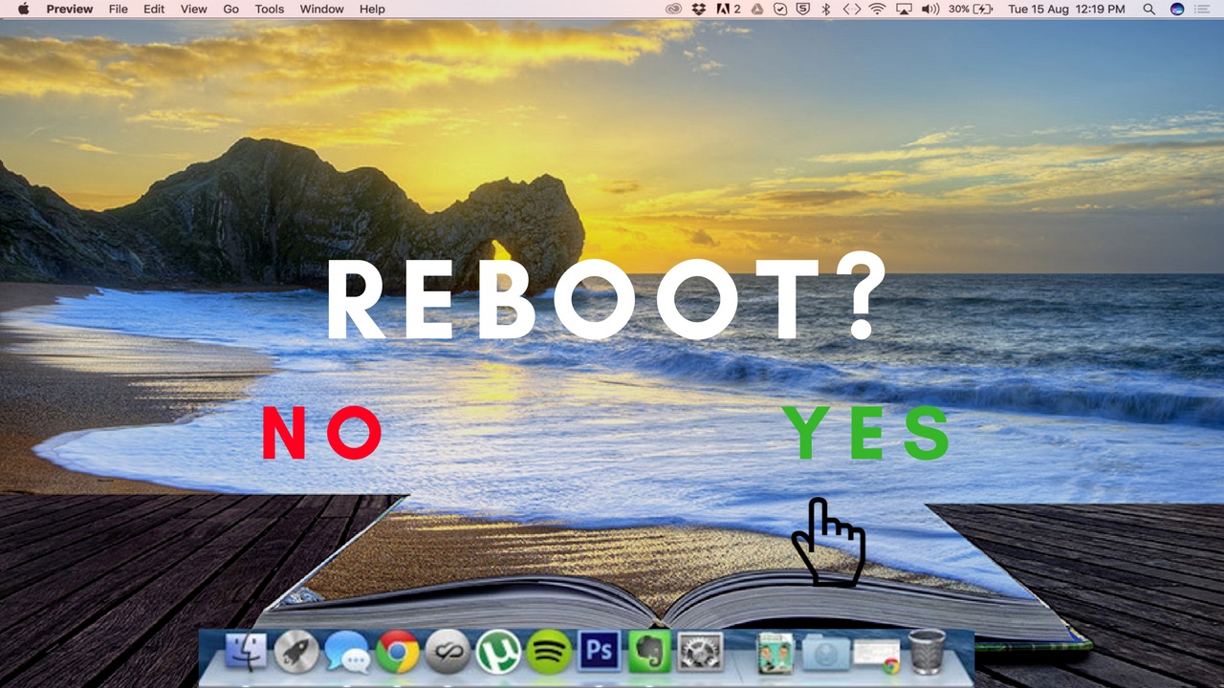Click the Siri icon in menu bar
Screen dimensions: 1224x688
(x=1177, y=9)
